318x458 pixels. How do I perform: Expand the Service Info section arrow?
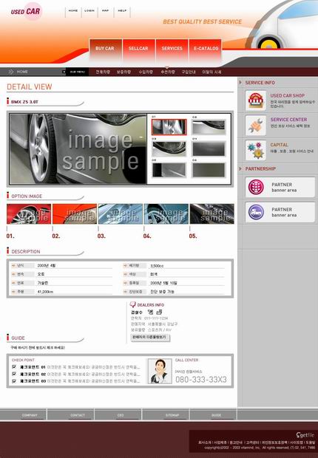coord(240,83)
